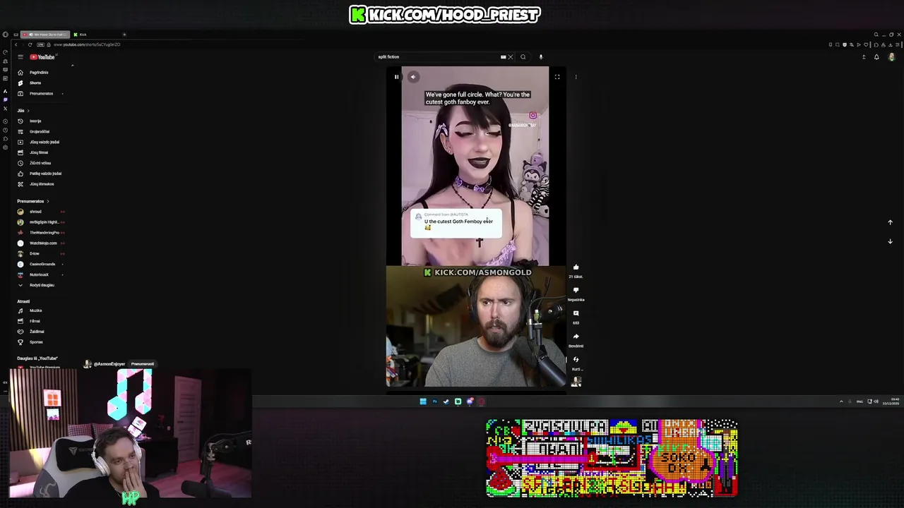Open Jūsų vaizdo įrašai page
This screenshot has width=904, height=508.
[44, 142]
